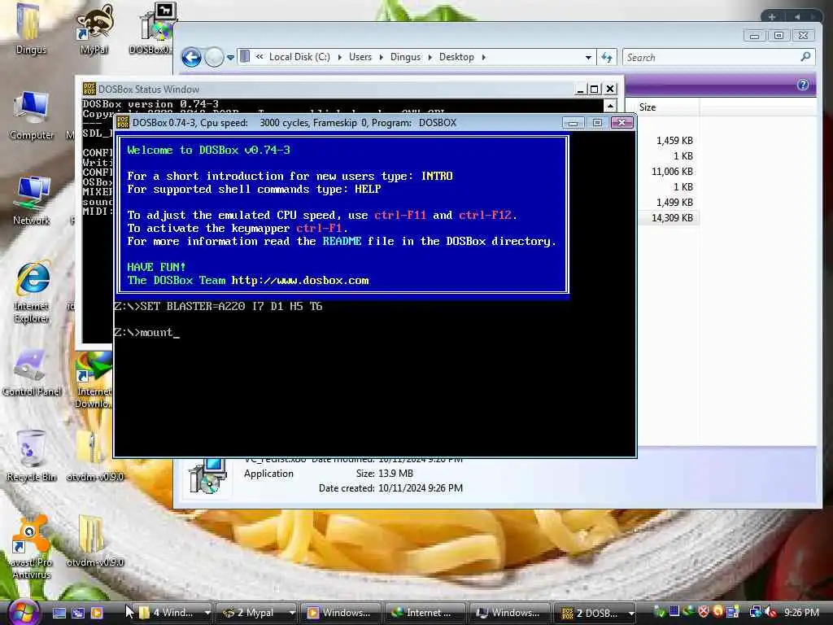The height and width of the screenshot is (625, 833).
Task: Switch to Windows Media Player taskbar button
Action: click(342, 613)
